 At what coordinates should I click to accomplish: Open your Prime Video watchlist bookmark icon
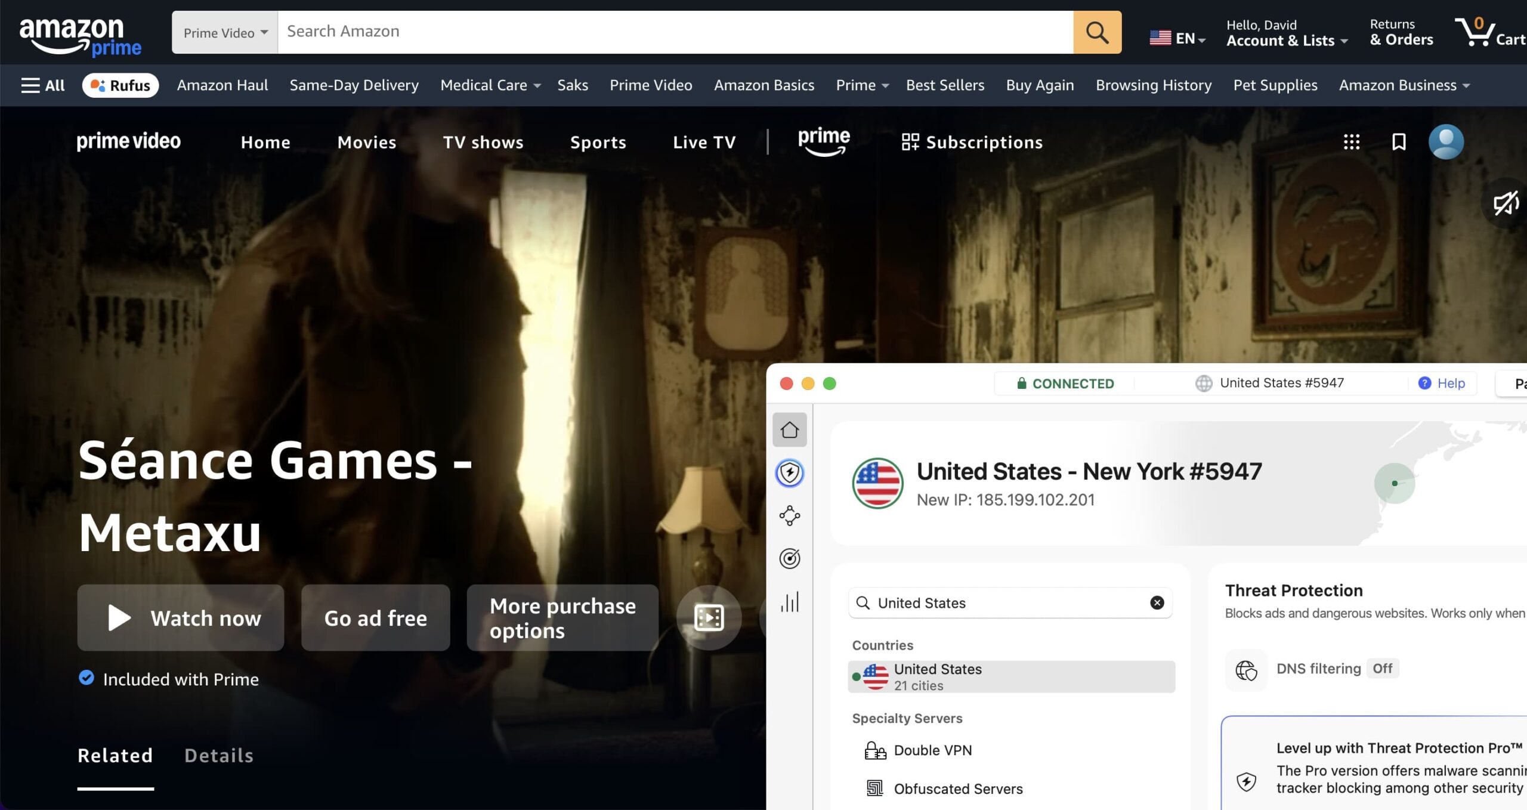pyautogui.click(x=1398, y=141)
